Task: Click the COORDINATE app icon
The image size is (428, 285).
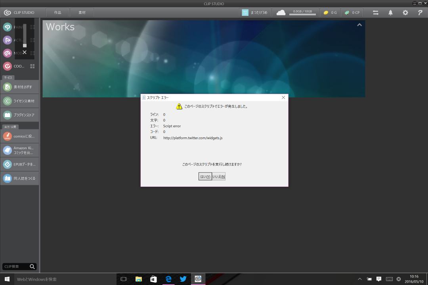Action: (x=7, y=66)
